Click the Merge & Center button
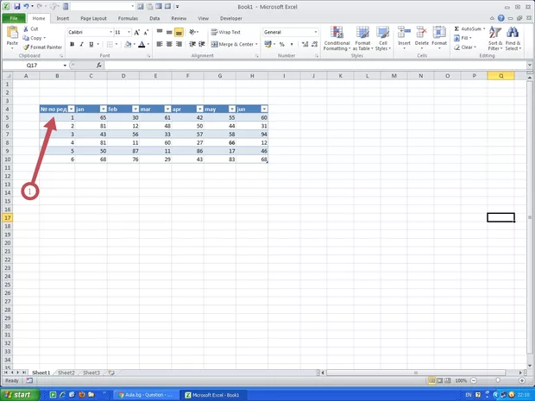535x401 pixels. [x=233, y=44]
